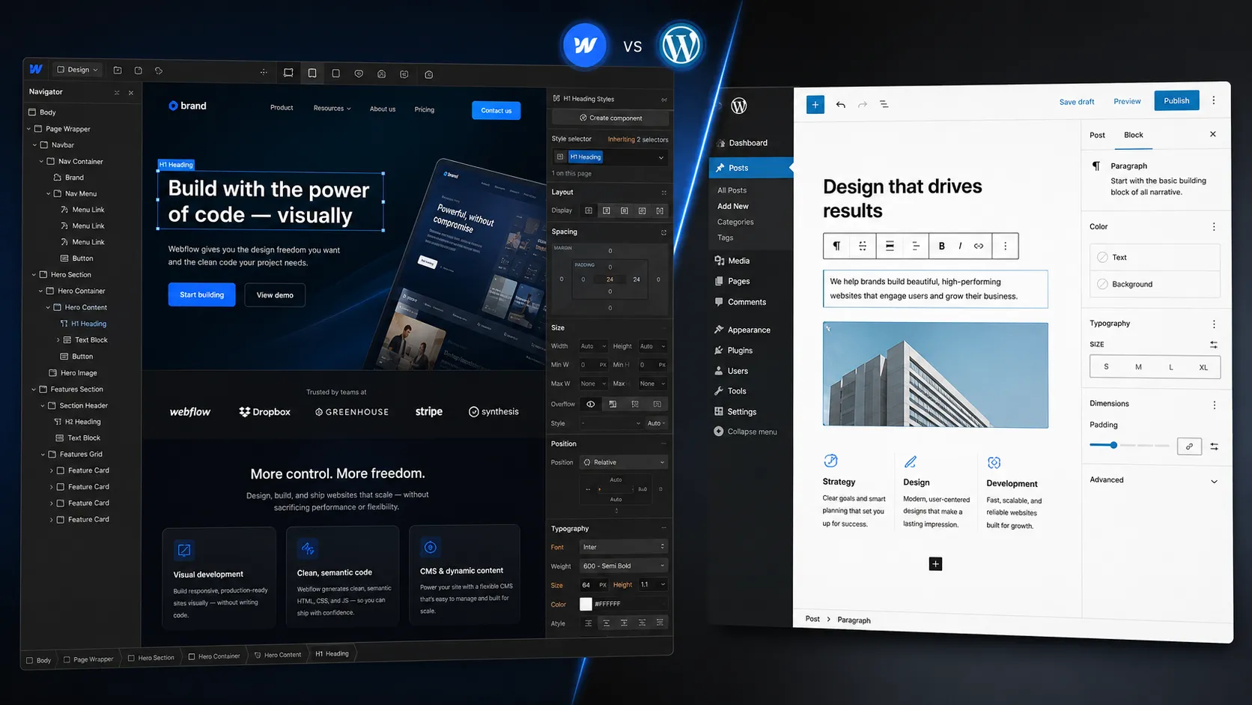Screen dimensions: 1252x705
Task: Click the white #FFFFFF color swatch
Action: click(586, 604)
